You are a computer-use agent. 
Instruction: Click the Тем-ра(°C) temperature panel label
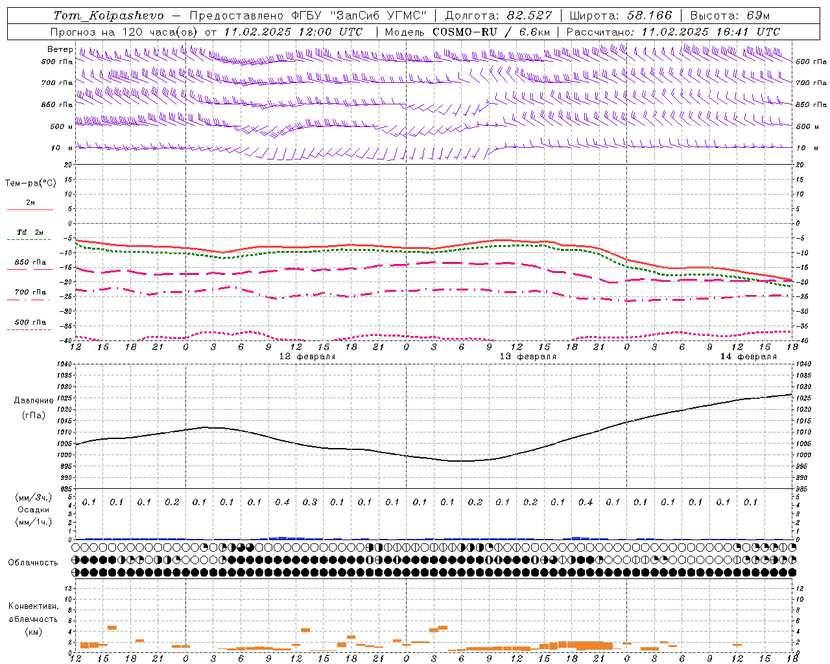click(x=30, y=183)
